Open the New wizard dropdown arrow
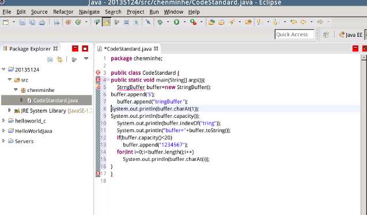This screenshot has height=215, width=367. (x=14, y=22)
